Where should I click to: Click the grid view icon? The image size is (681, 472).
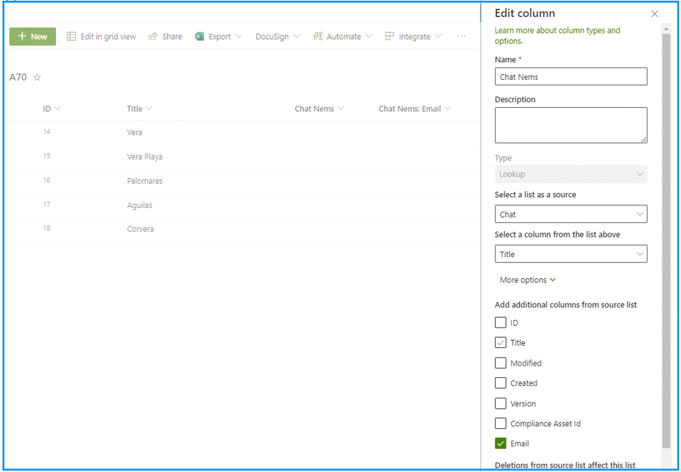point(71,37)
